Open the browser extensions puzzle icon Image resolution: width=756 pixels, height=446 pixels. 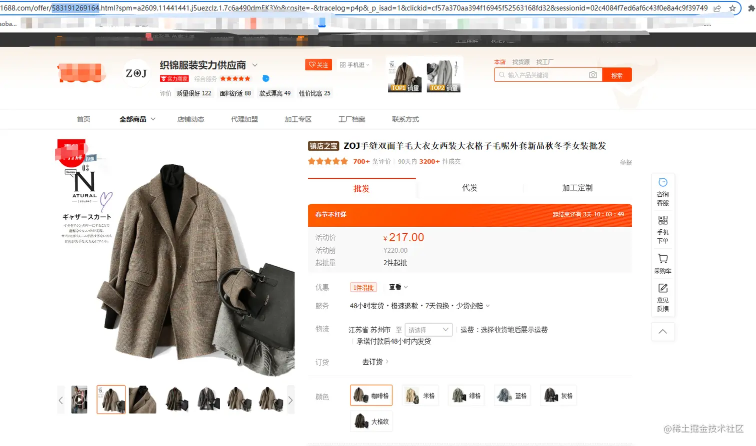(x=751, y=8)
